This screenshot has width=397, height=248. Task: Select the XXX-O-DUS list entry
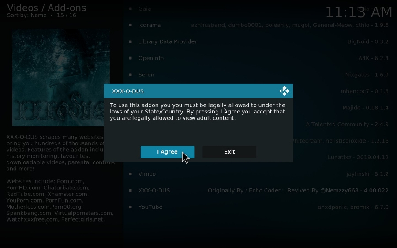(x=259, y=190)
